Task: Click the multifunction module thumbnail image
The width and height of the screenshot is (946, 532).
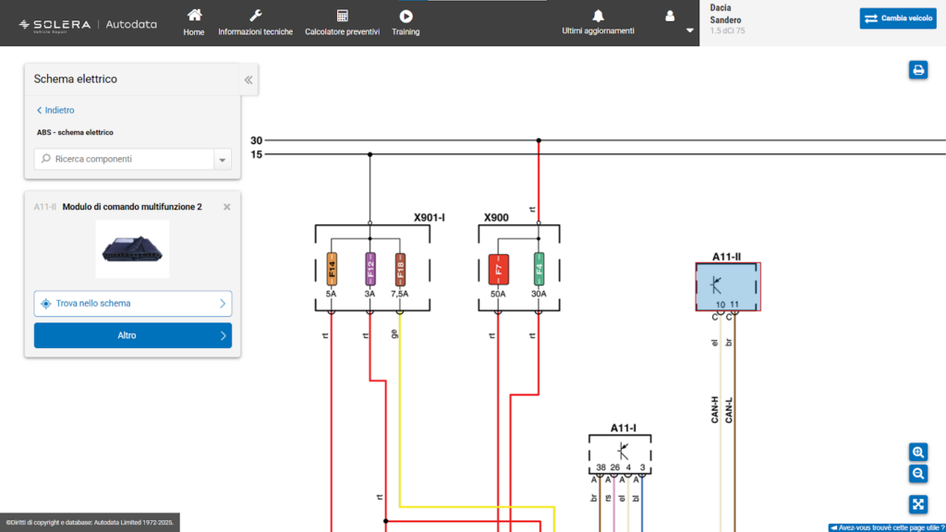Action: (133, 249)
